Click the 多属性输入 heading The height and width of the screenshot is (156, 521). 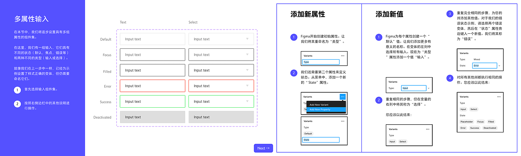pos(31,19)
